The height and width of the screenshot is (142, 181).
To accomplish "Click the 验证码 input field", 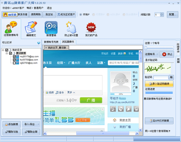I will pyautogui.click(x=161, y=77).
